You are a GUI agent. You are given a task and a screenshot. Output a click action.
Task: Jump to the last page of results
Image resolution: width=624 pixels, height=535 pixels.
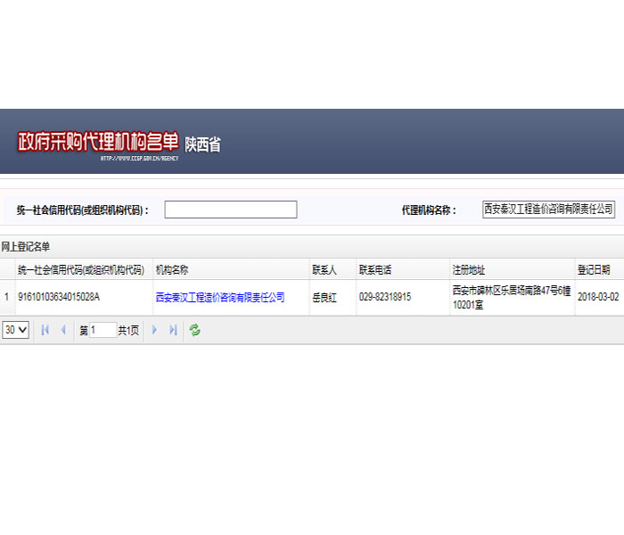pyautogui.click(x=173, y=330)
